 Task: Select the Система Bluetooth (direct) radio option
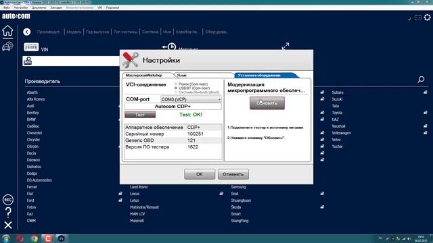[176, 92]
